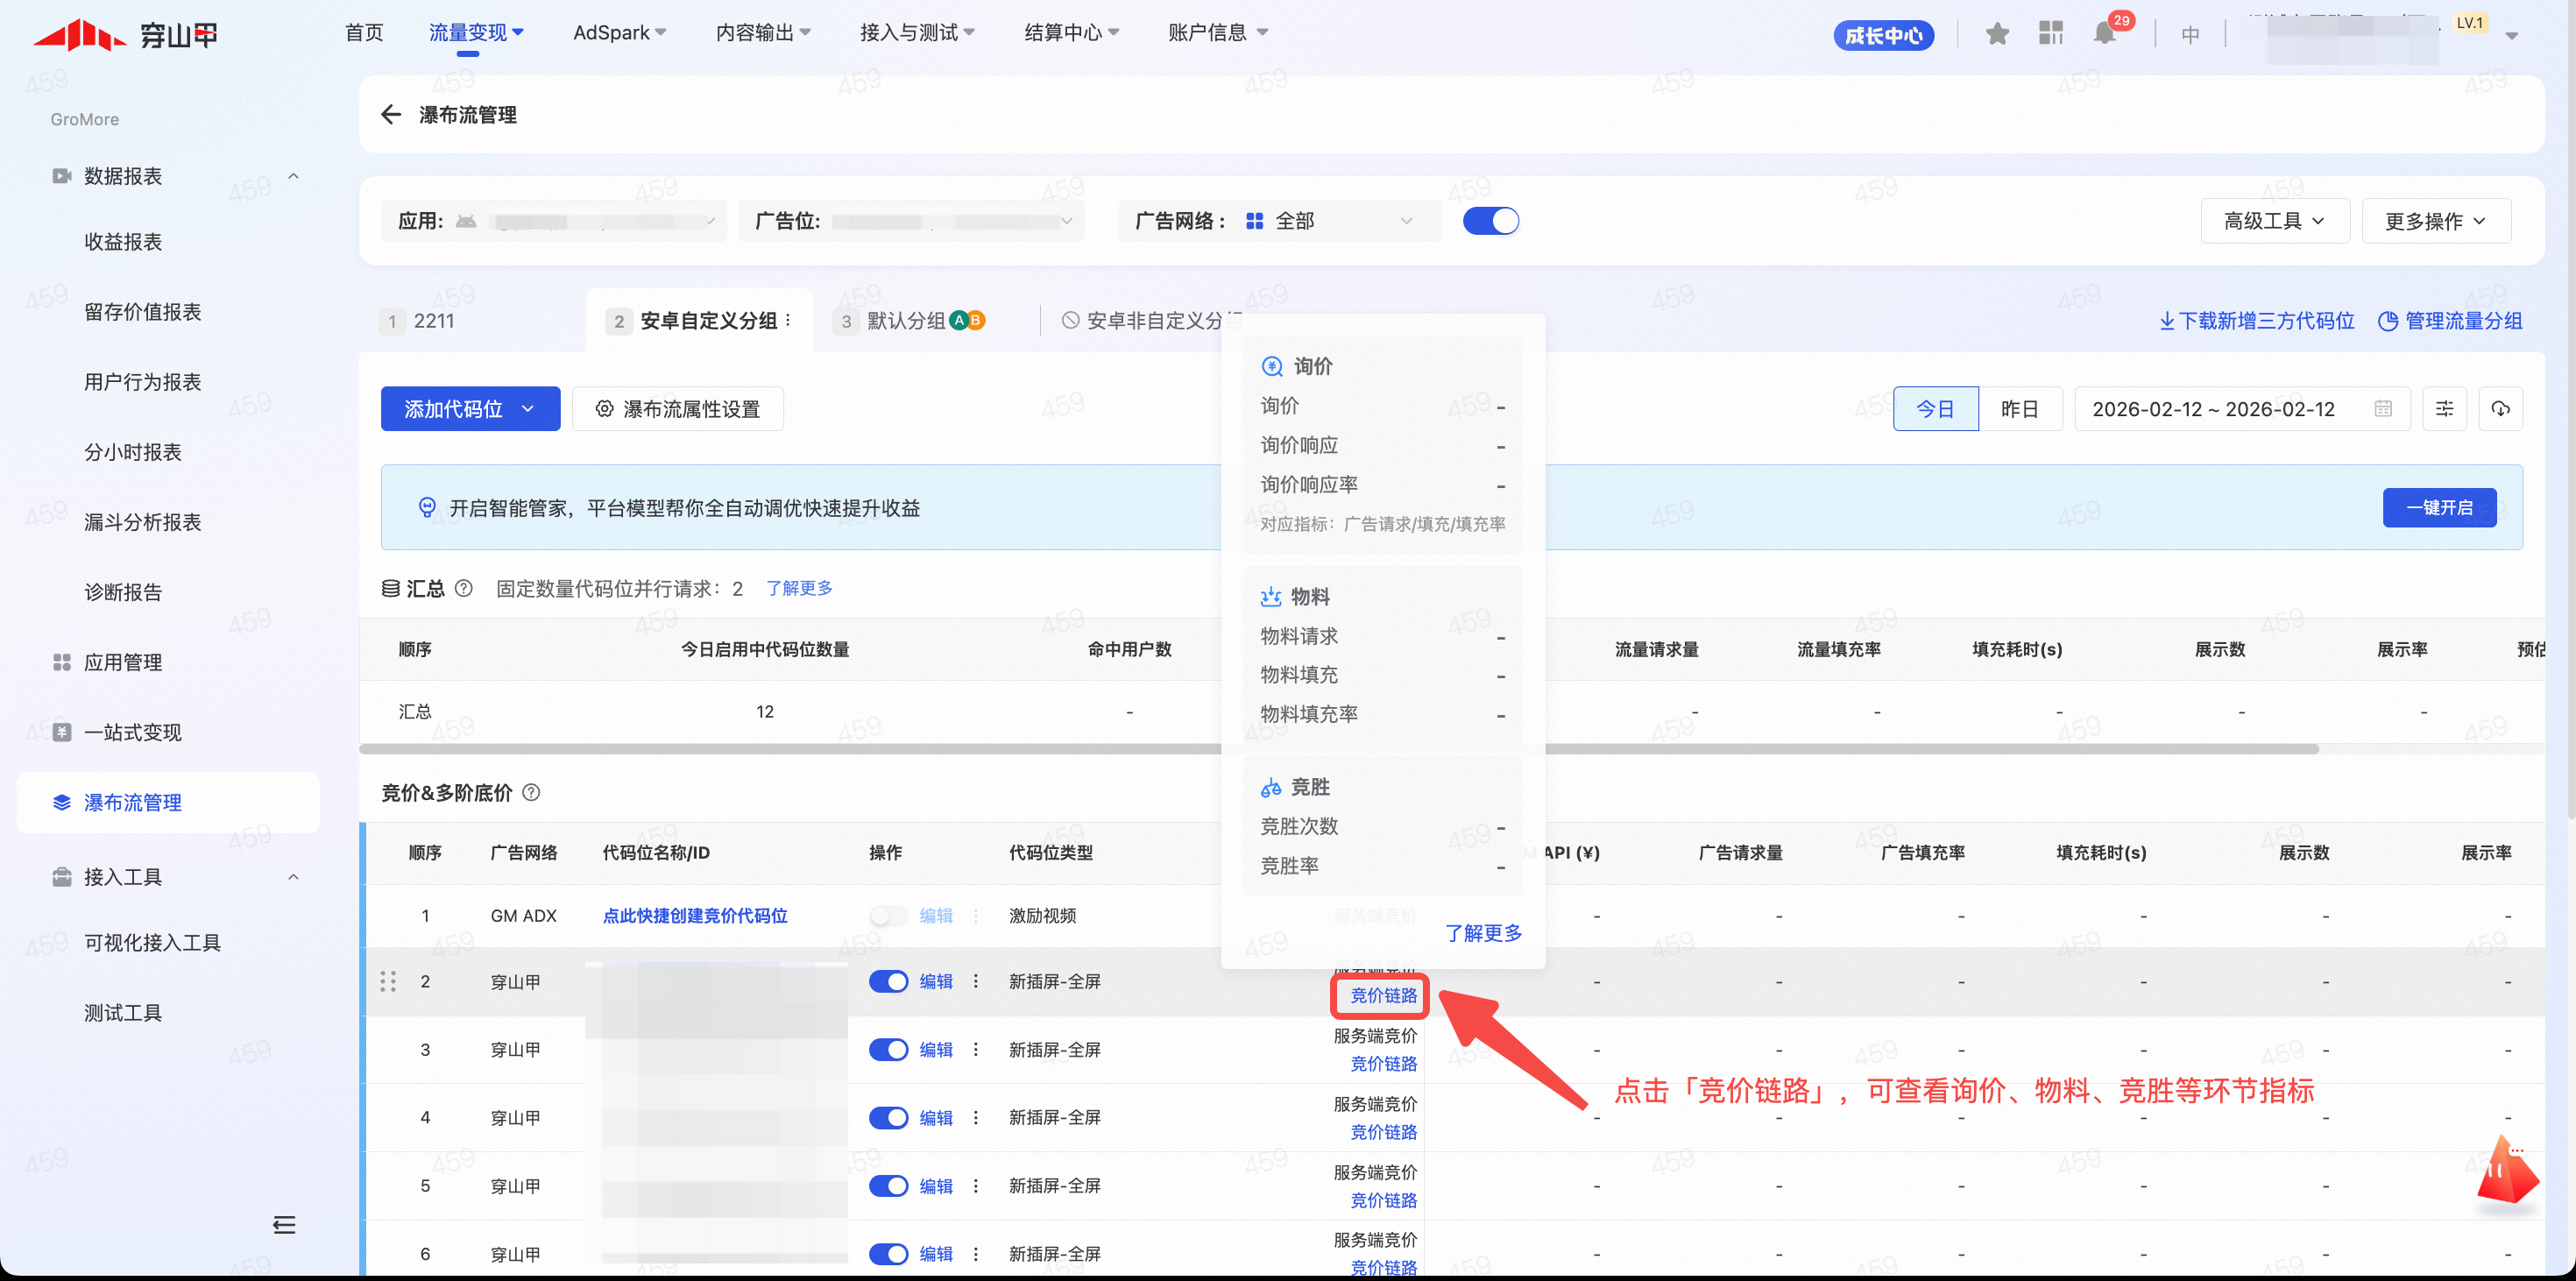2576x1281 pixels.
Task: Open the notification bell icon
Action: coord(2103,34)
